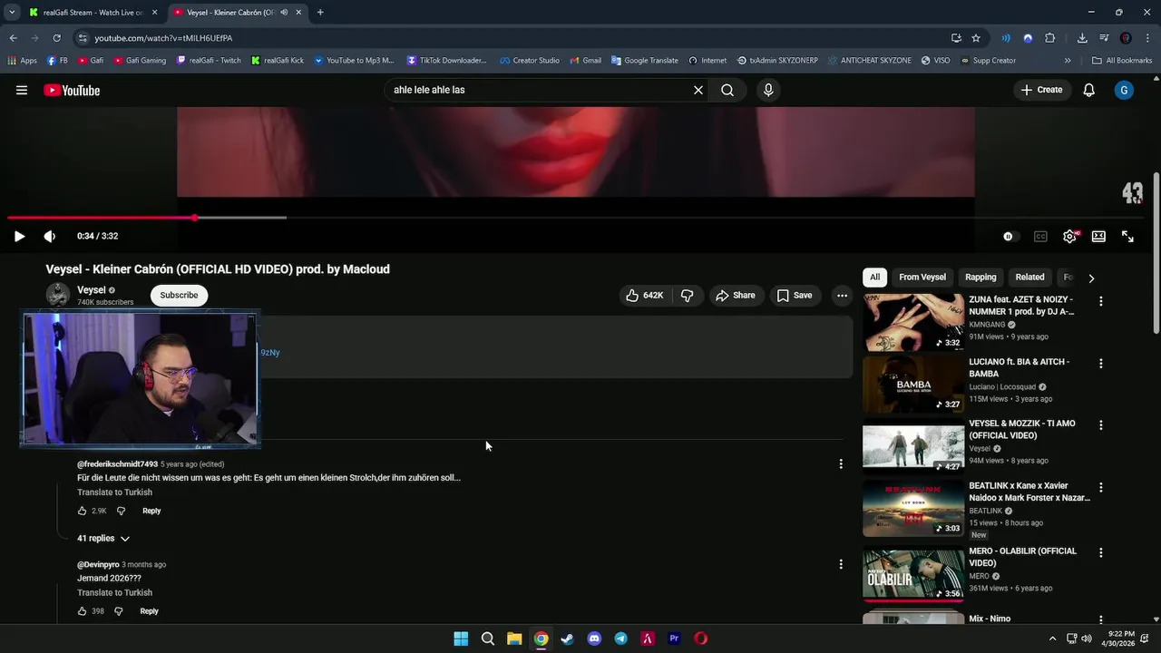
Task: Open options for the BEATLINK video
Action: click(x=1101, y=487)
